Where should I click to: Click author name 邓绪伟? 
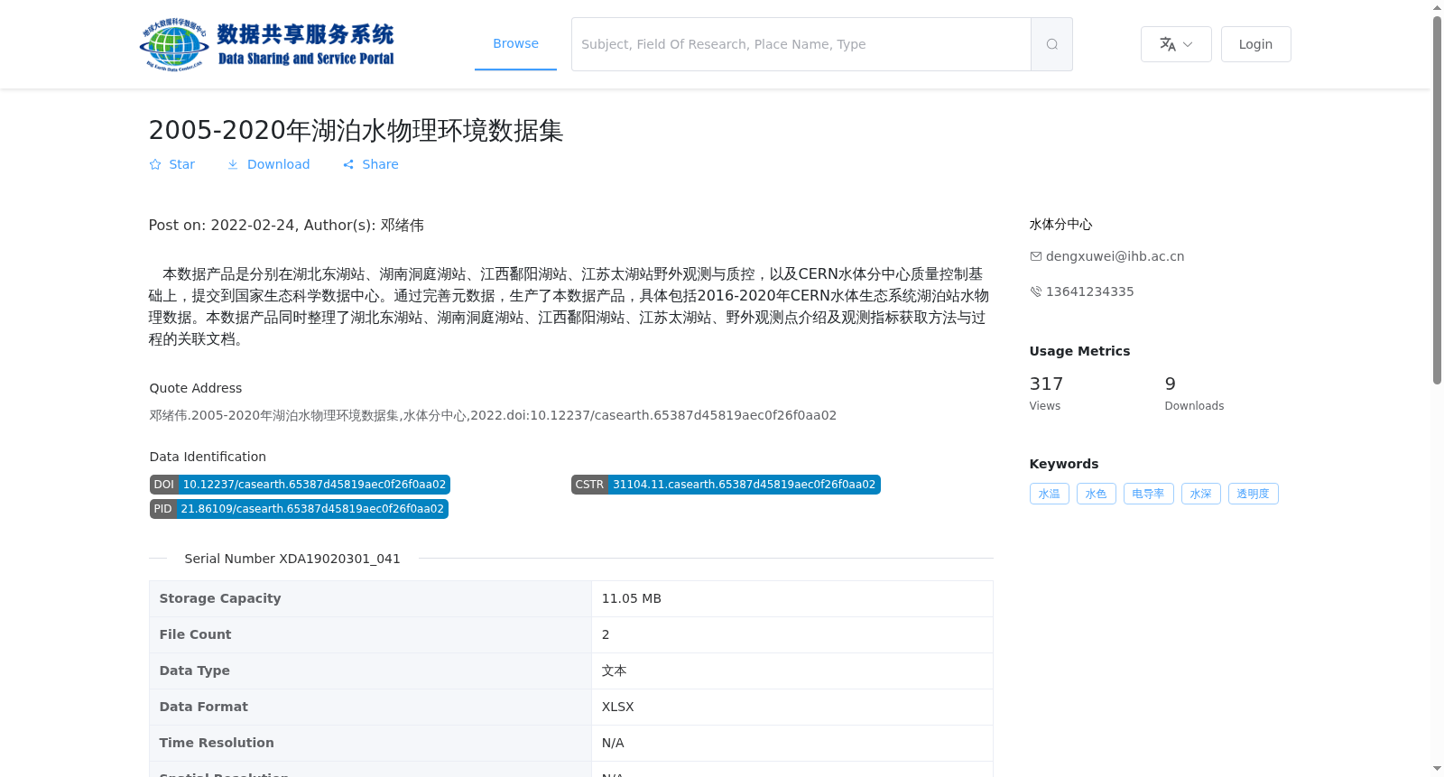pyautogui.click(x=403, y=226)
